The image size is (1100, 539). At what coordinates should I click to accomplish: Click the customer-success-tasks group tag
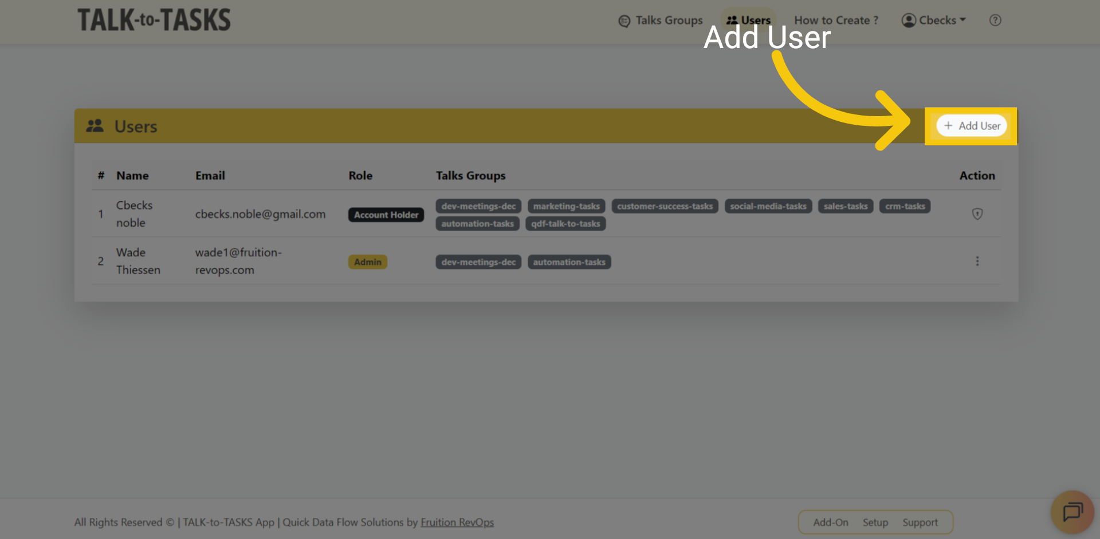665,207
